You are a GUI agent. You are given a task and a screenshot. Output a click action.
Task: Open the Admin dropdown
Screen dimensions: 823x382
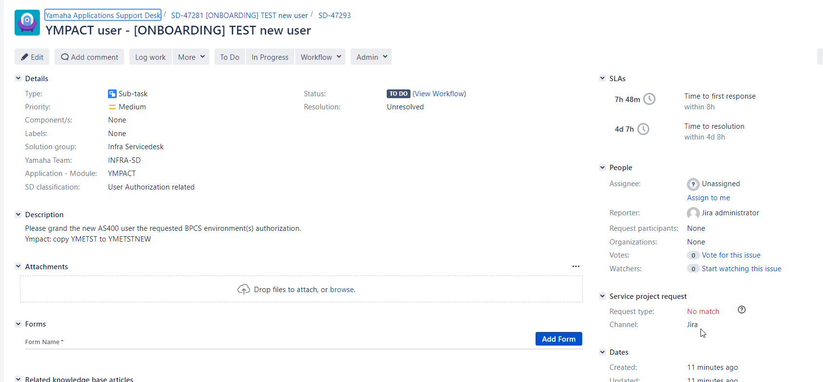click(371, 57)
